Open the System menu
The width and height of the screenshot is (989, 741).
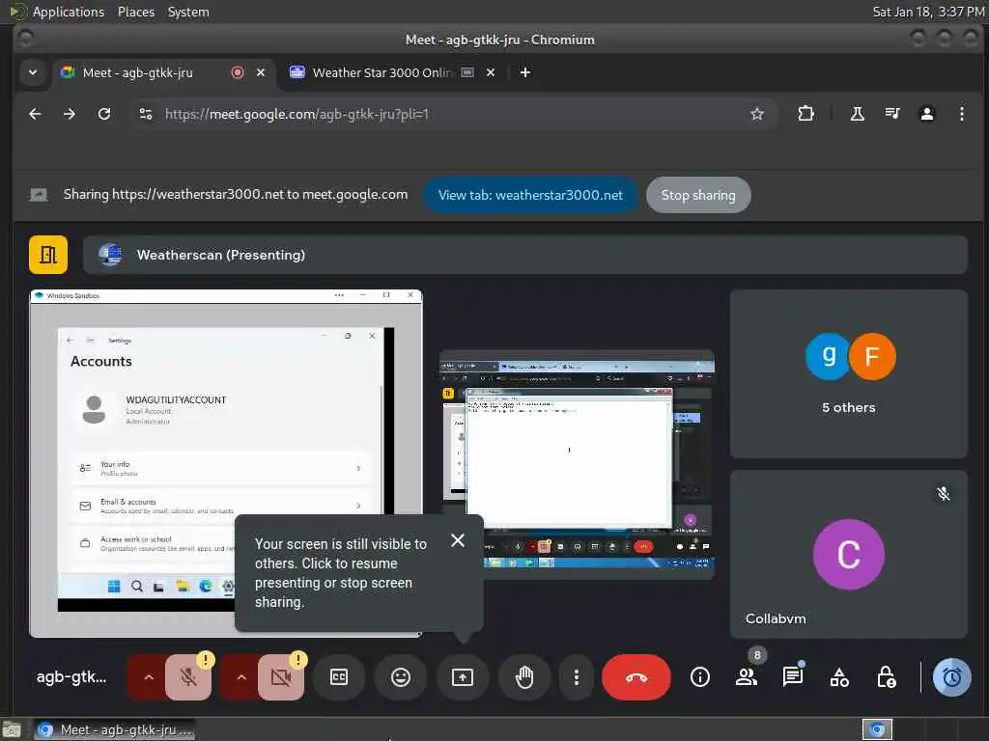pos(188,12)
